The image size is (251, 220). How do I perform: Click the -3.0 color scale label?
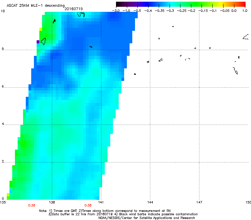[116, 11]
